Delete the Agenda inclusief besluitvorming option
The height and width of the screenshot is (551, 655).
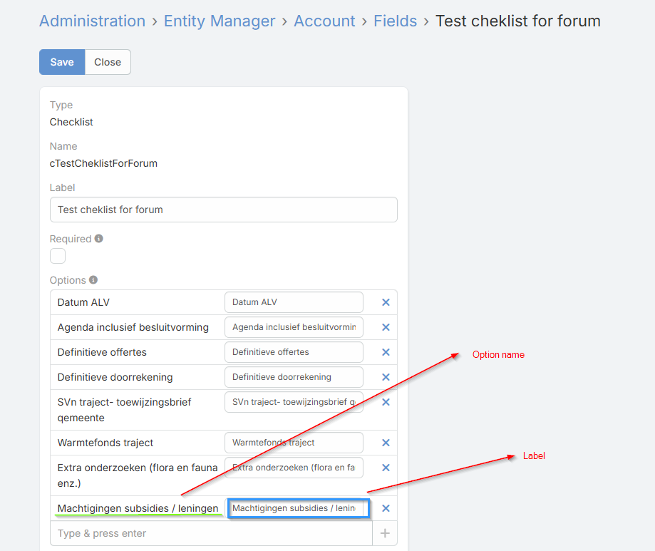[386, 327]
